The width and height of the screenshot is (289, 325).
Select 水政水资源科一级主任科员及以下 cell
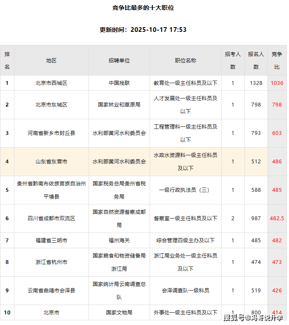[186, 162]
